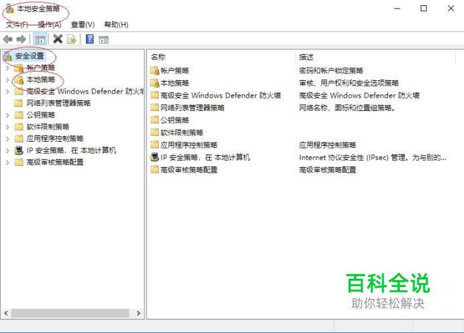Close the 本地安全策略 window

(451, 9)
